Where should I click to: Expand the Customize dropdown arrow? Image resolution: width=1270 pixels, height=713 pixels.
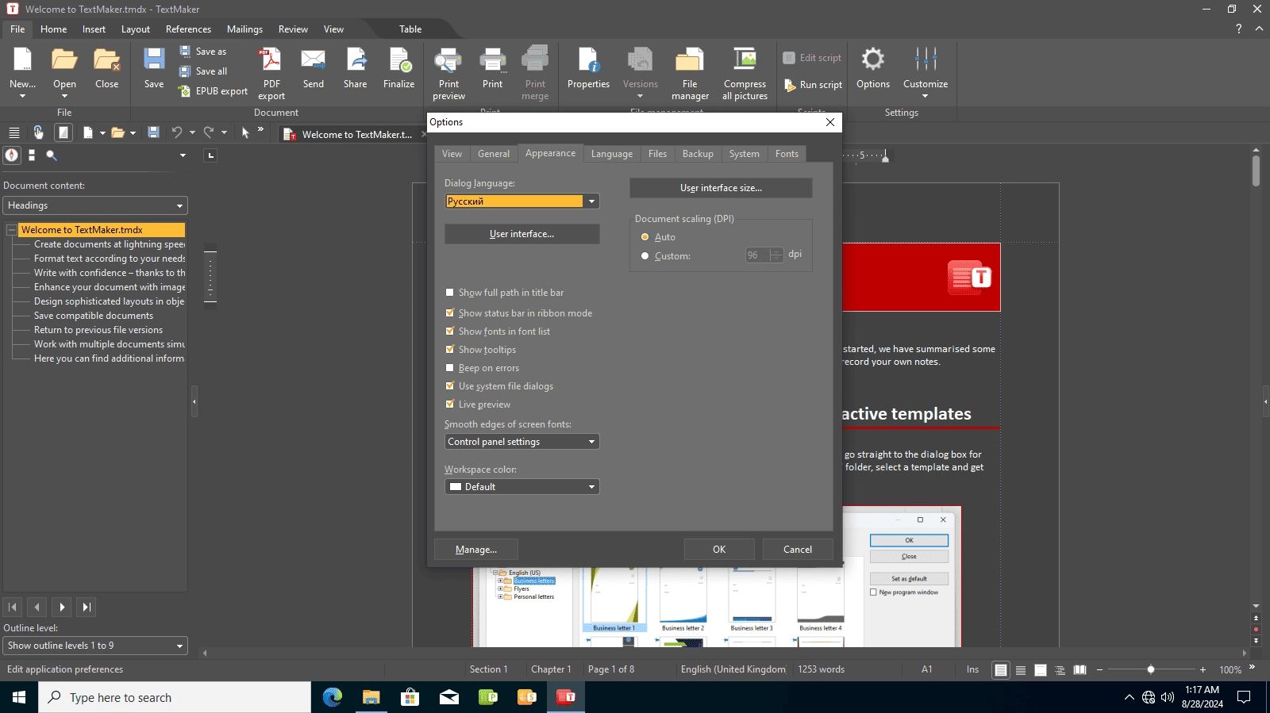(926, 96)
